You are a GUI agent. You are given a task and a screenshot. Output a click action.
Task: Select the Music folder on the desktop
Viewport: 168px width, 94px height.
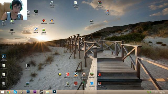[4, 84]
